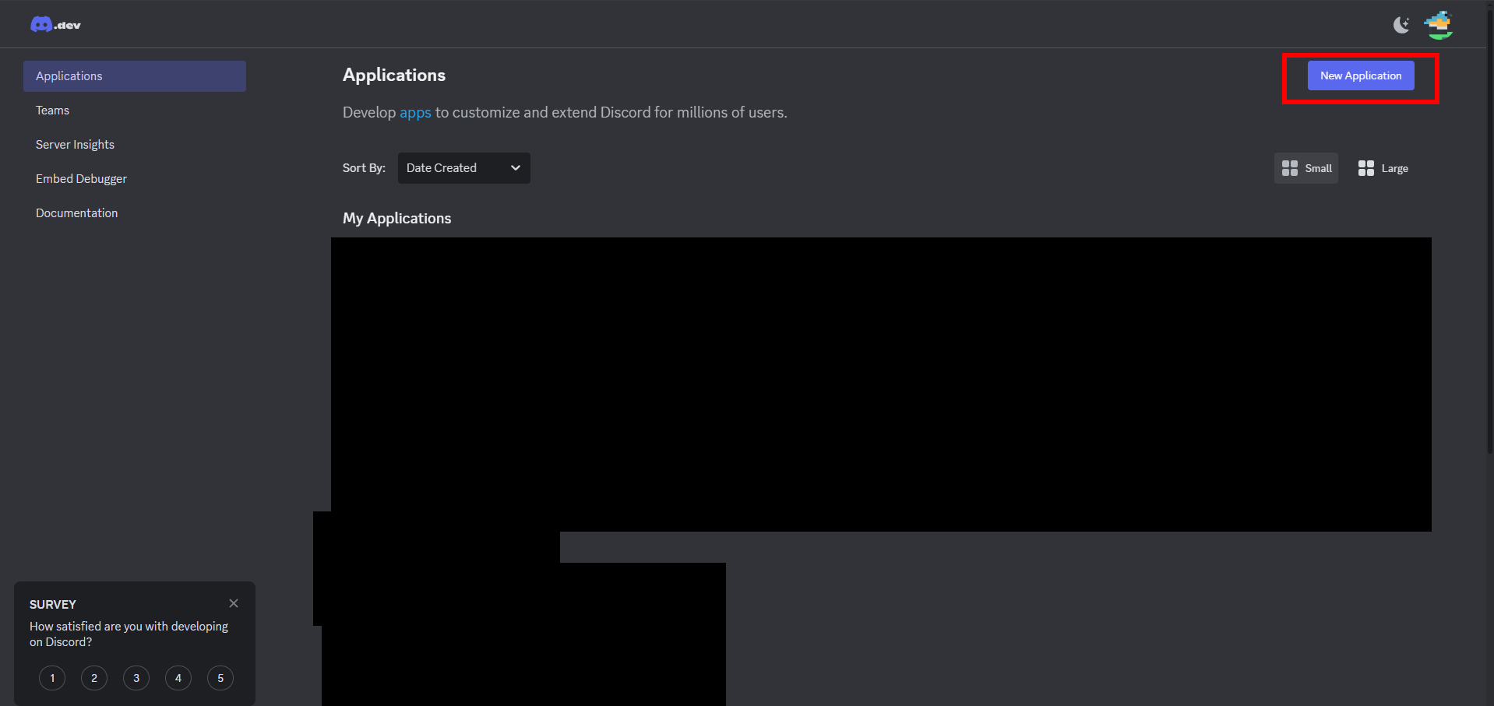1494x706 pixels.
Task: Click the Sort By label
Action: (364, 168)
